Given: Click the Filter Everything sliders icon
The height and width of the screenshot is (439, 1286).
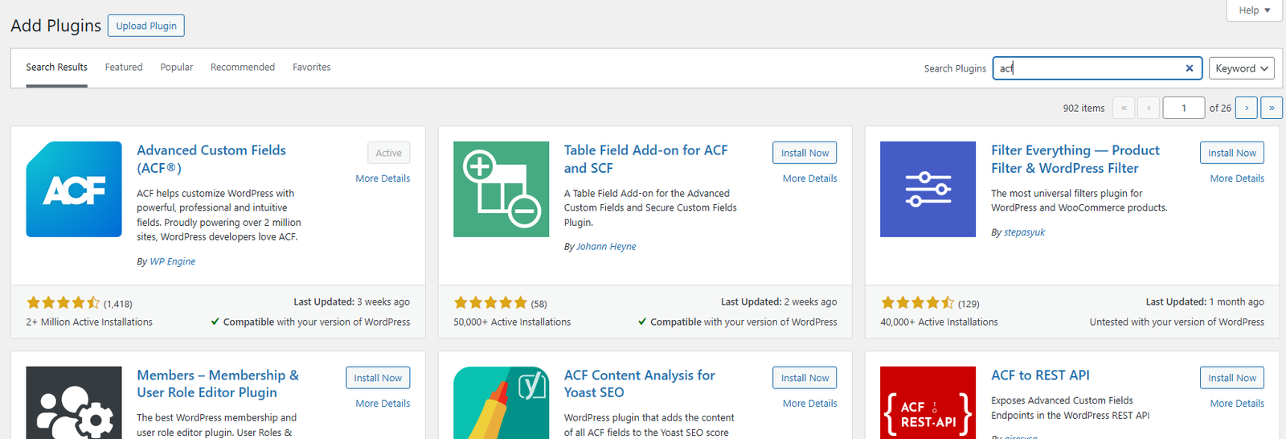Looking at the screenshot, I should pyautogui.click(x=928, y=189).
